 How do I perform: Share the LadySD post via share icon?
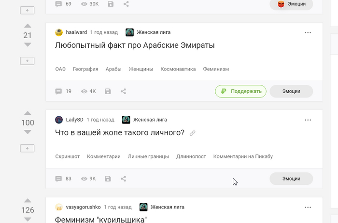(x=123, y=179)
